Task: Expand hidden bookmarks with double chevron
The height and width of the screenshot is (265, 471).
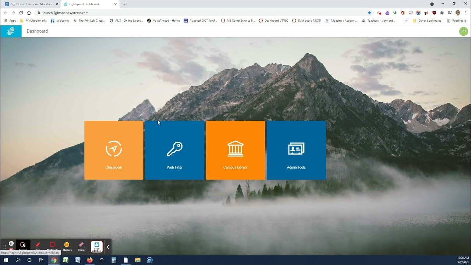Action: tap(406, 21)
